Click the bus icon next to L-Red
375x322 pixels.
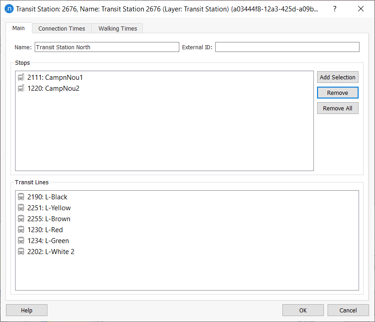point(21,230)
